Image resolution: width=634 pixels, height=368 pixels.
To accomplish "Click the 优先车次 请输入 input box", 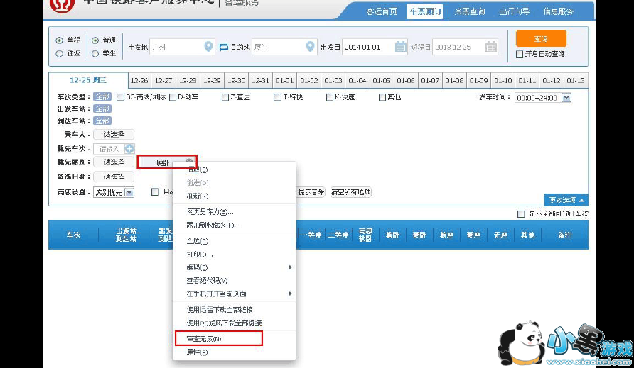I will coord(109,149).
